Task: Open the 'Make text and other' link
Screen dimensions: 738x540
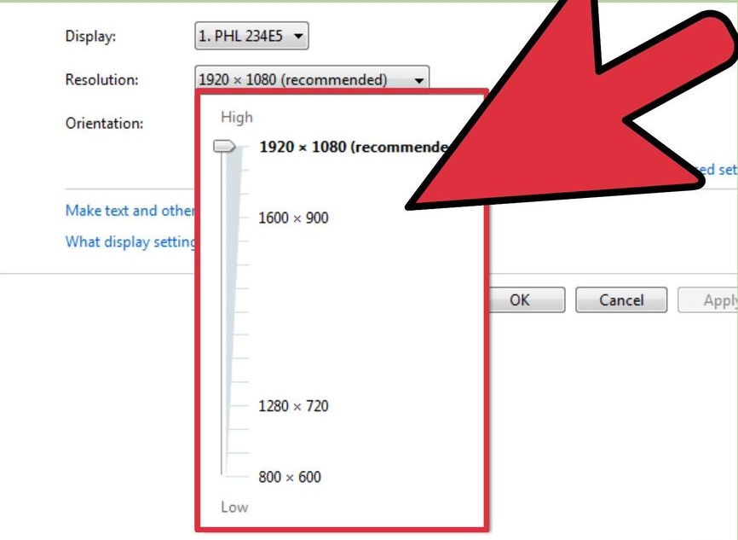Action: click(130, 211)
